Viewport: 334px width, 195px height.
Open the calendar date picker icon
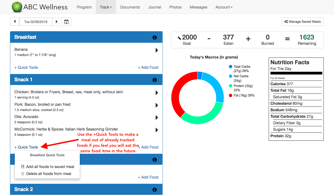click(66, 22)
